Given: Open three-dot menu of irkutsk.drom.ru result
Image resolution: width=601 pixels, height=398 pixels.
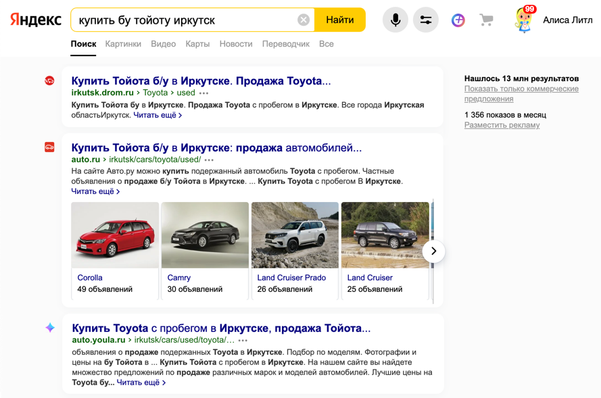Looking at the screenshot, I should coord(204,93).
